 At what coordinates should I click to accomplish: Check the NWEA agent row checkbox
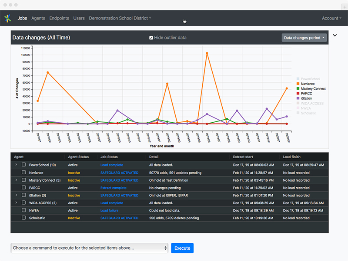click(x=24, y=210)
